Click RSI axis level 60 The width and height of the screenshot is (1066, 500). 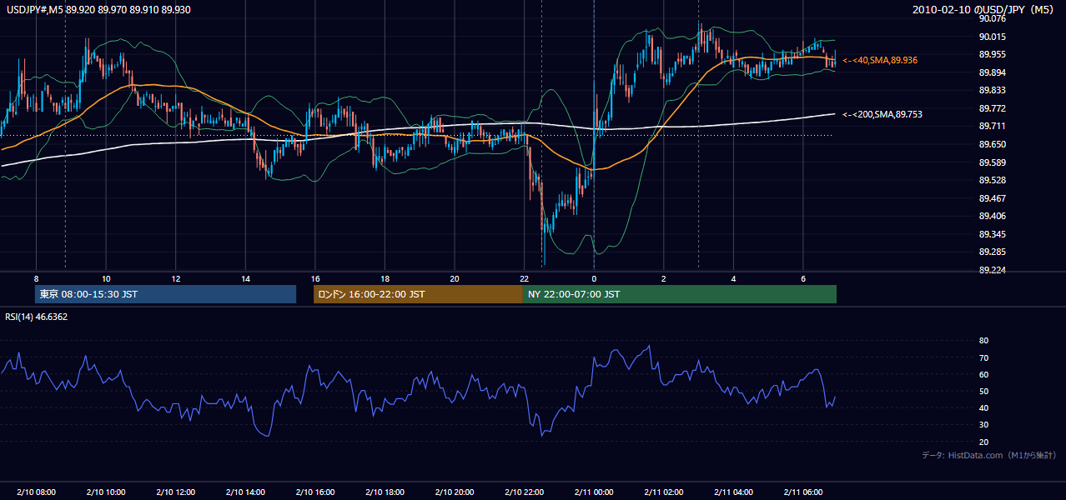tap(984, 374)
